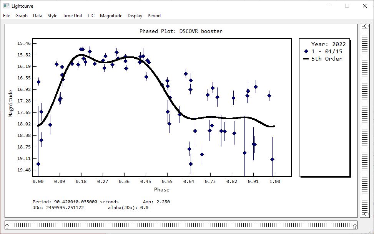Image resolution: width=374 pixels, height=234 pixels.
Task: Open the Display menu
Action: [x=135, y=16]
